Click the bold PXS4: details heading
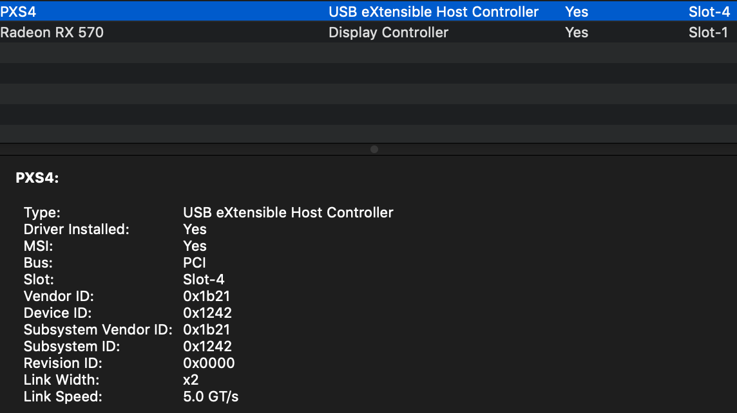 [x=37, y=179]
